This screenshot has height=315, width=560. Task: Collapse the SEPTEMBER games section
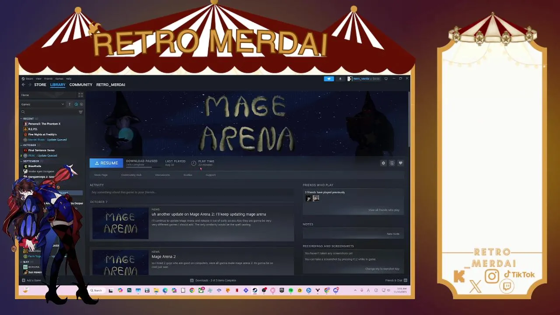click(21, 161)
